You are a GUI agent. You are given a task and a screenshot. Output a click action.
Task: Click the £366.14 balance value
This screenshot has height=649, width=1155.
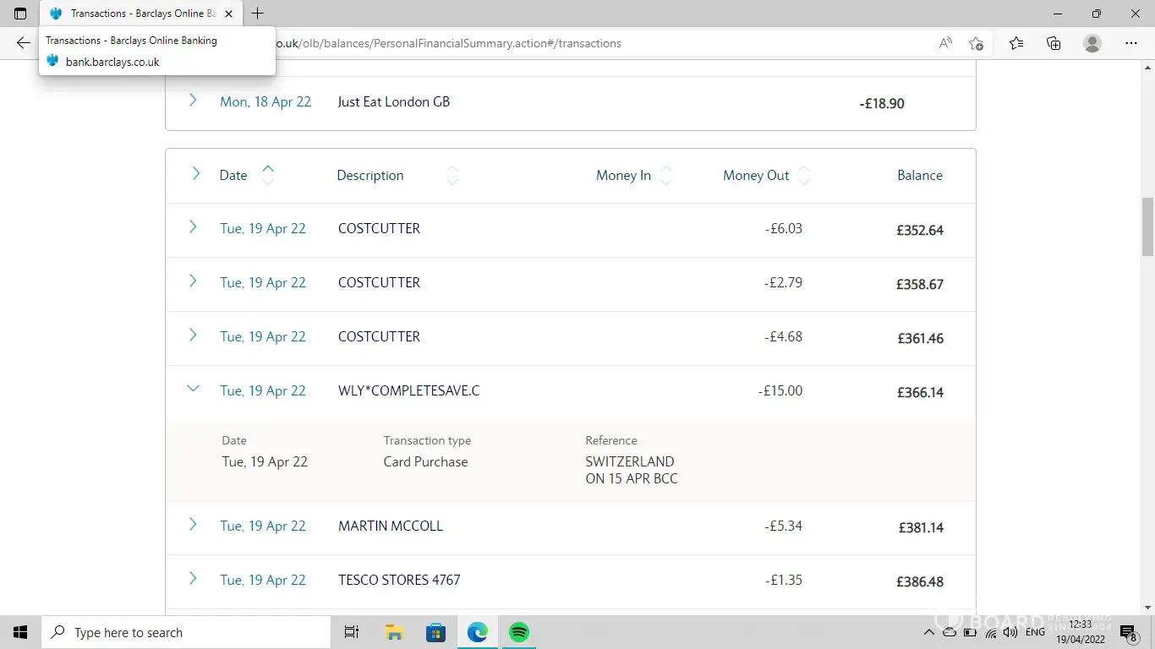coord(920,392)
